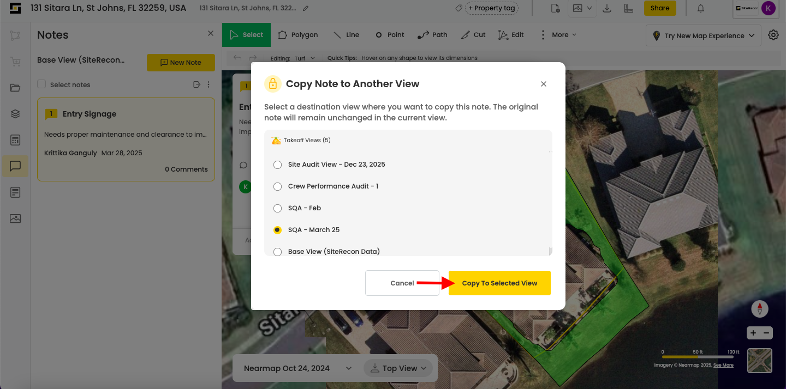Choose the Point tool
786x389 pixels.
point(390,35)
